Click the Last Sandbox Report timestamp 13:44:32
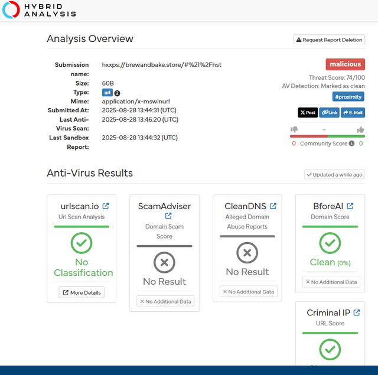378x375 pixels. tap(140, 138)
